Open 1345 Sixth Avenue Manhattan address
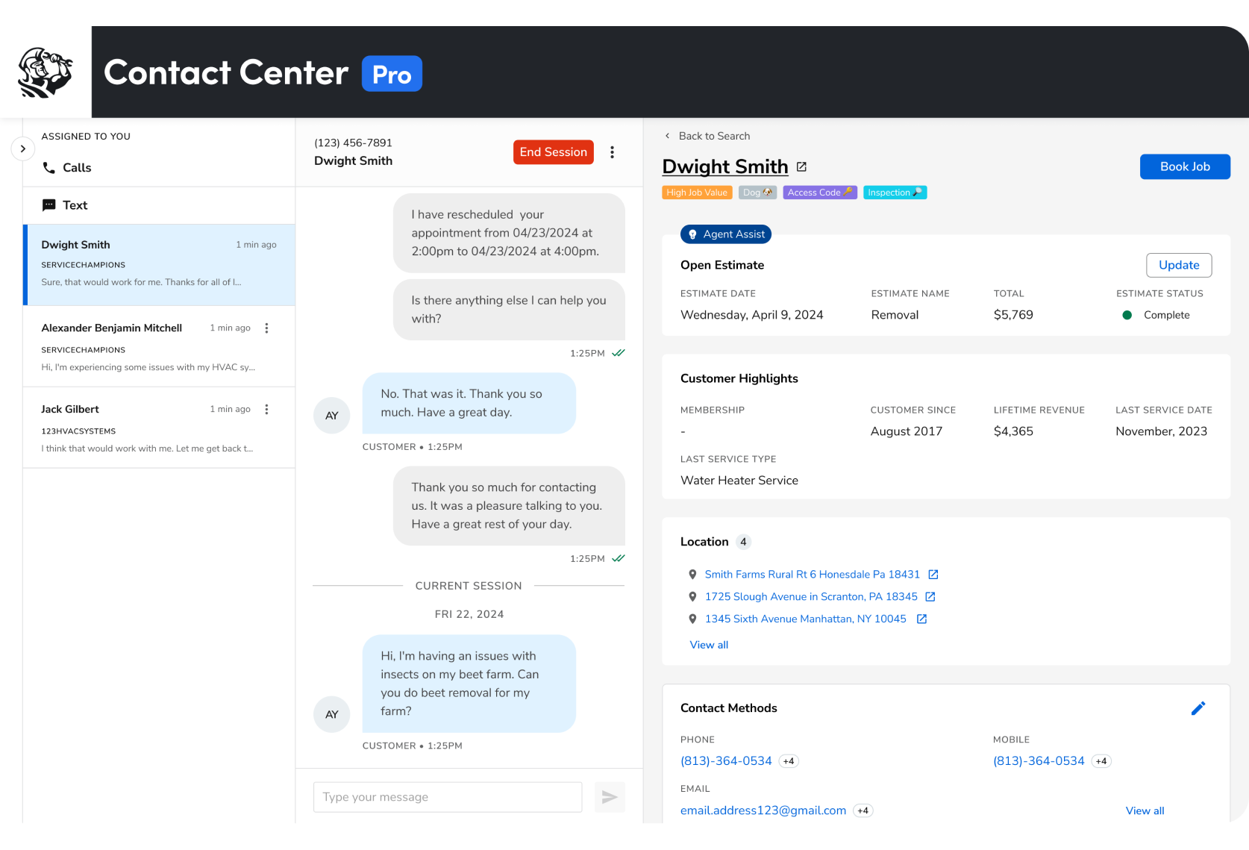Screen dimensions: 1249x850 [x=806, y=619]
